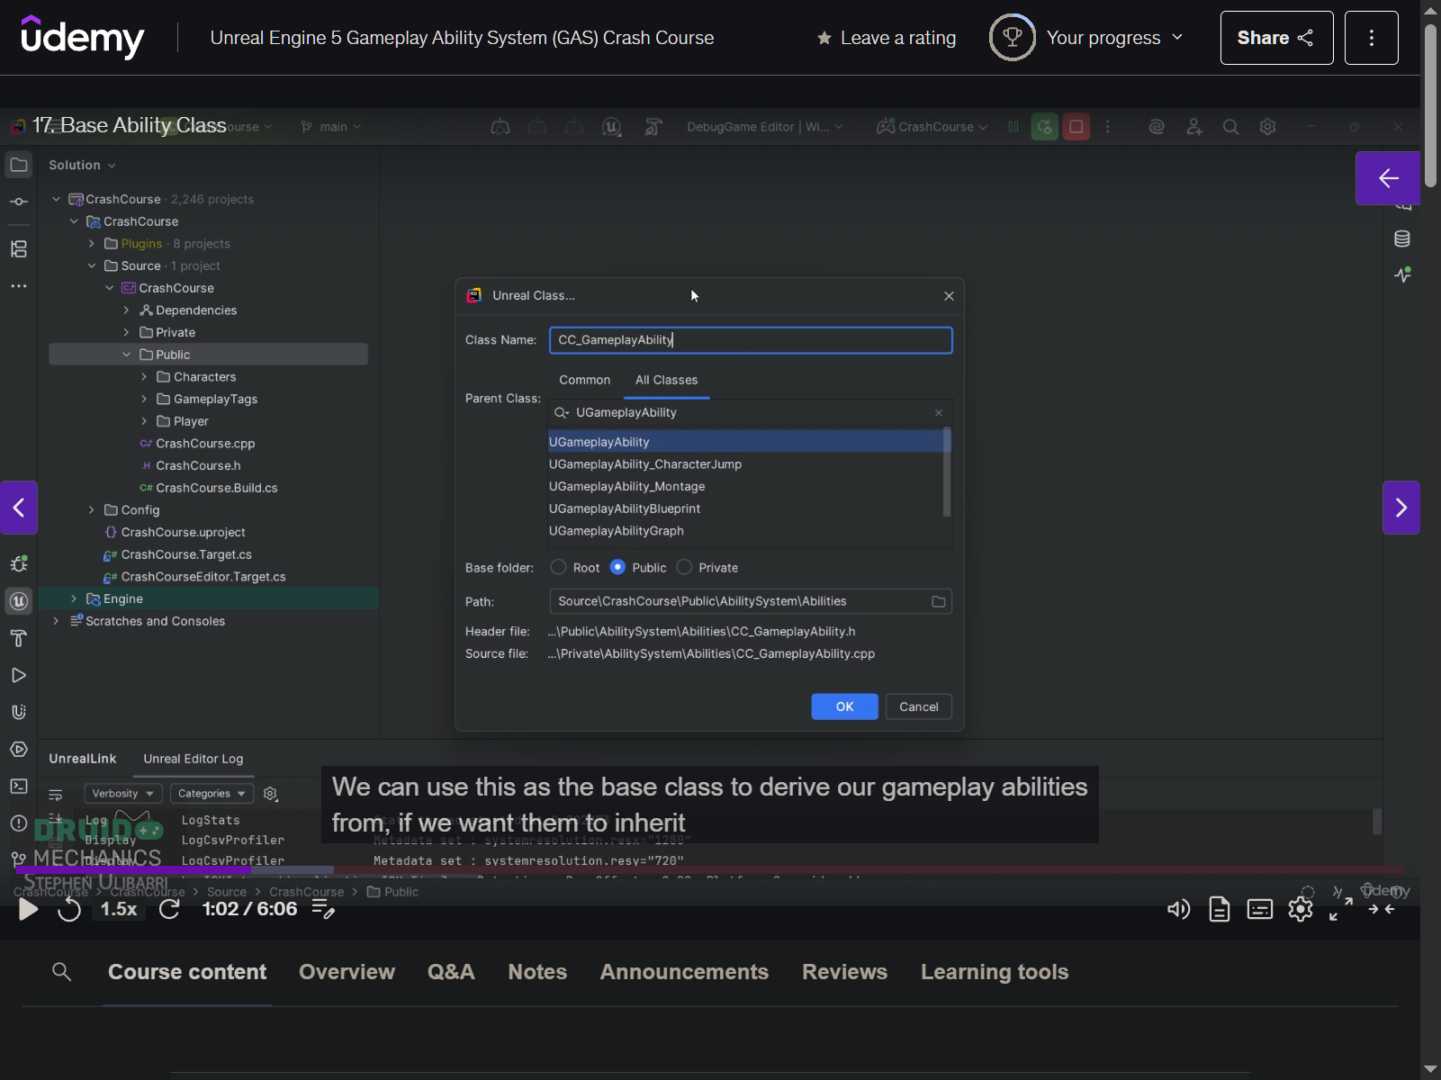Screen dimensions: 1441x1080
Task: Click the Share button
Action: click(1276, 38)
